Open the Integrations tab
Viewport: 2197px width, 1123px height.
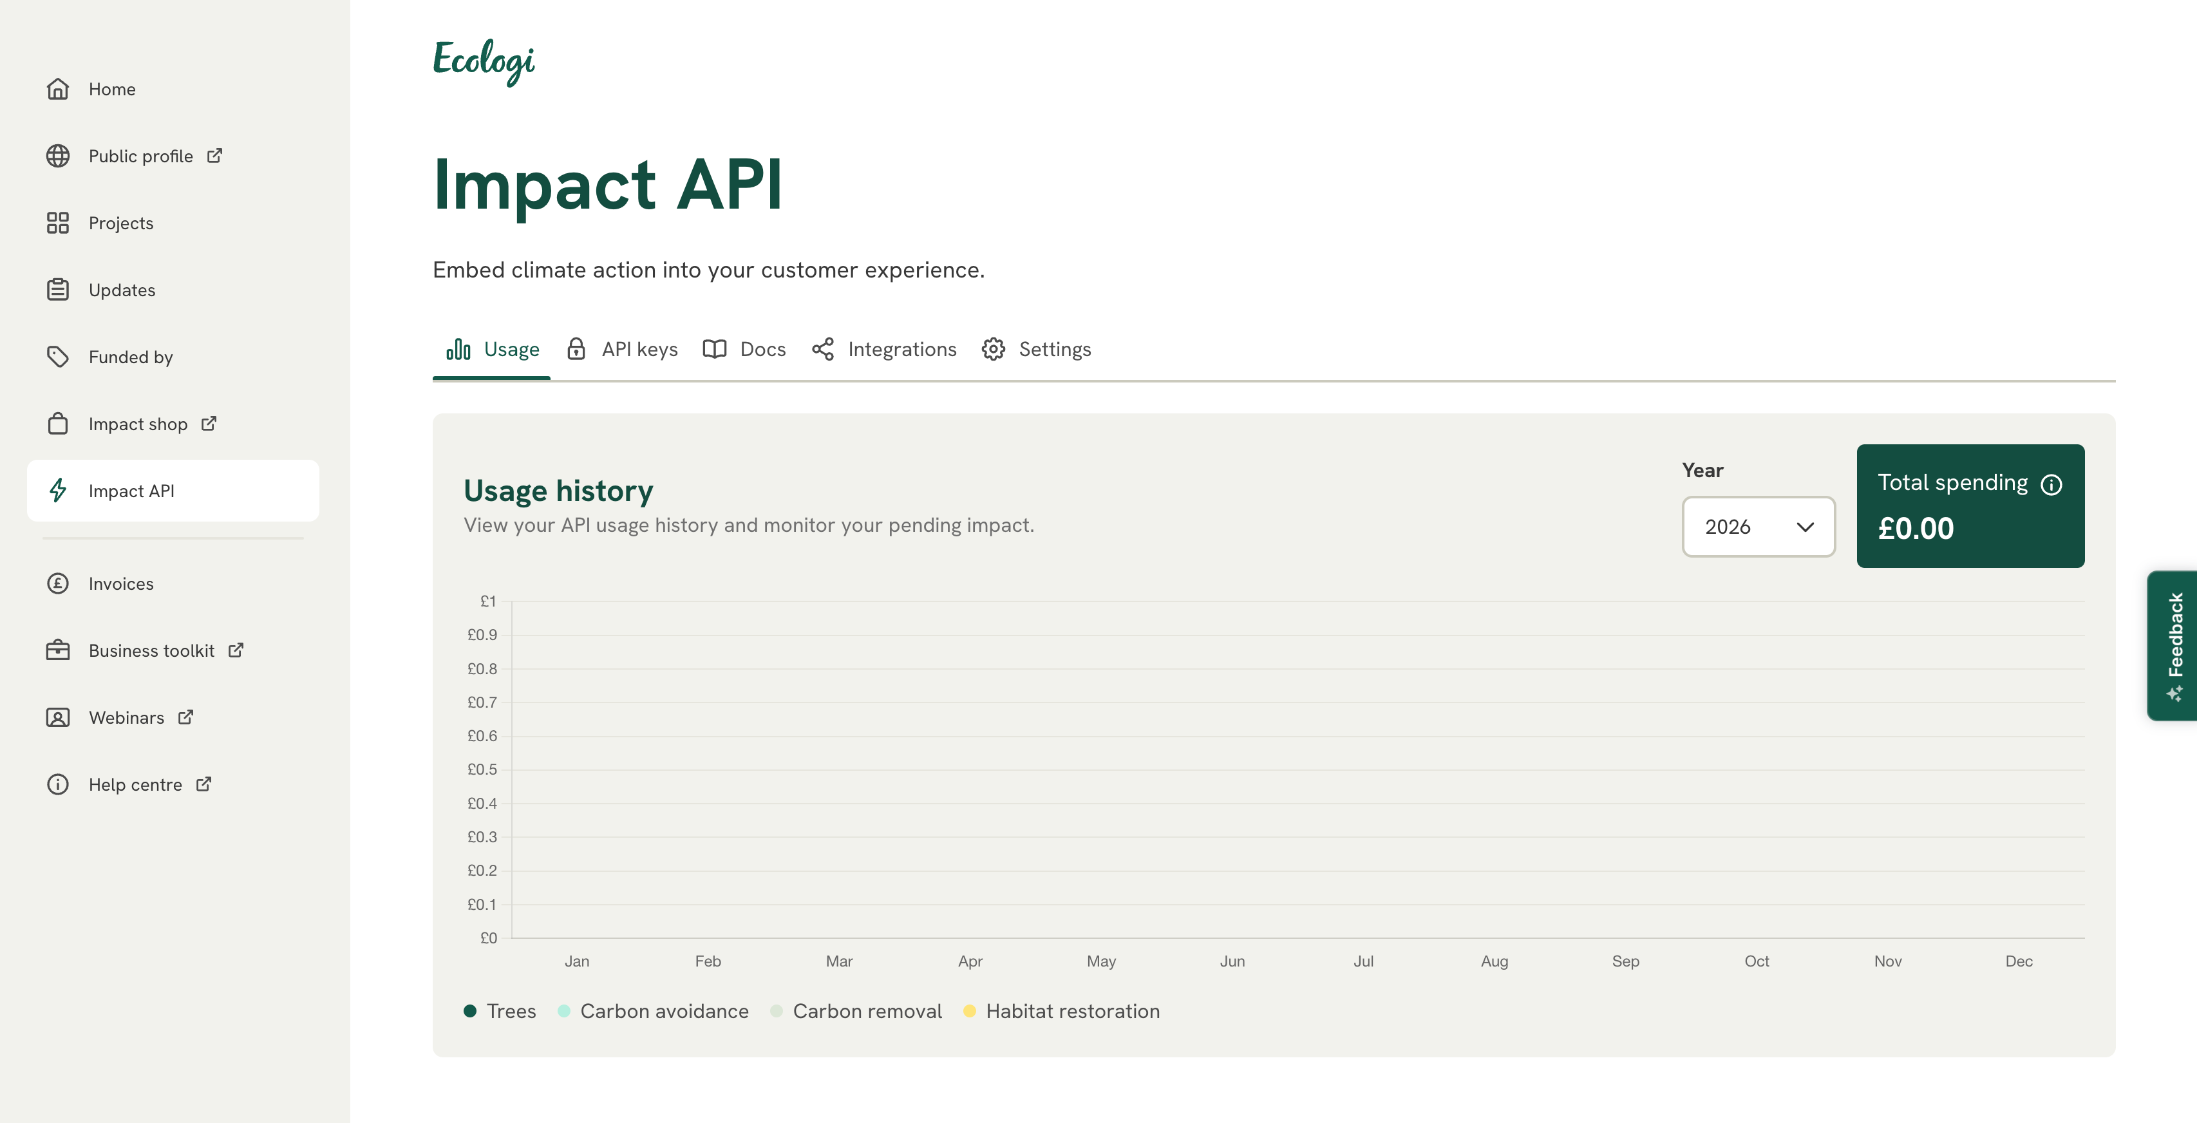883,350
